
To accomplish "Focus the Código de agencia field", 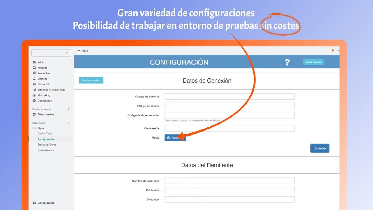I will click(230, 97).
